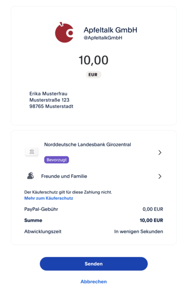The width and height of the screenshot is (185, 302).
Task: Click the Norddeutsche Landesbank Girozentral entry
Action: pyautogui.click(x=88, y=145)
